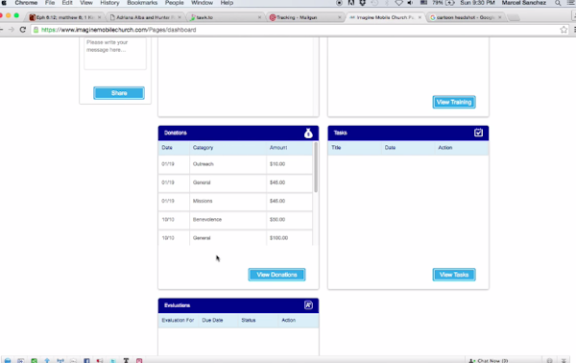Screen dimensions: 576x363
Task: Click the View Tasks button
Action: pyautogui.click(x=454, y=275)
